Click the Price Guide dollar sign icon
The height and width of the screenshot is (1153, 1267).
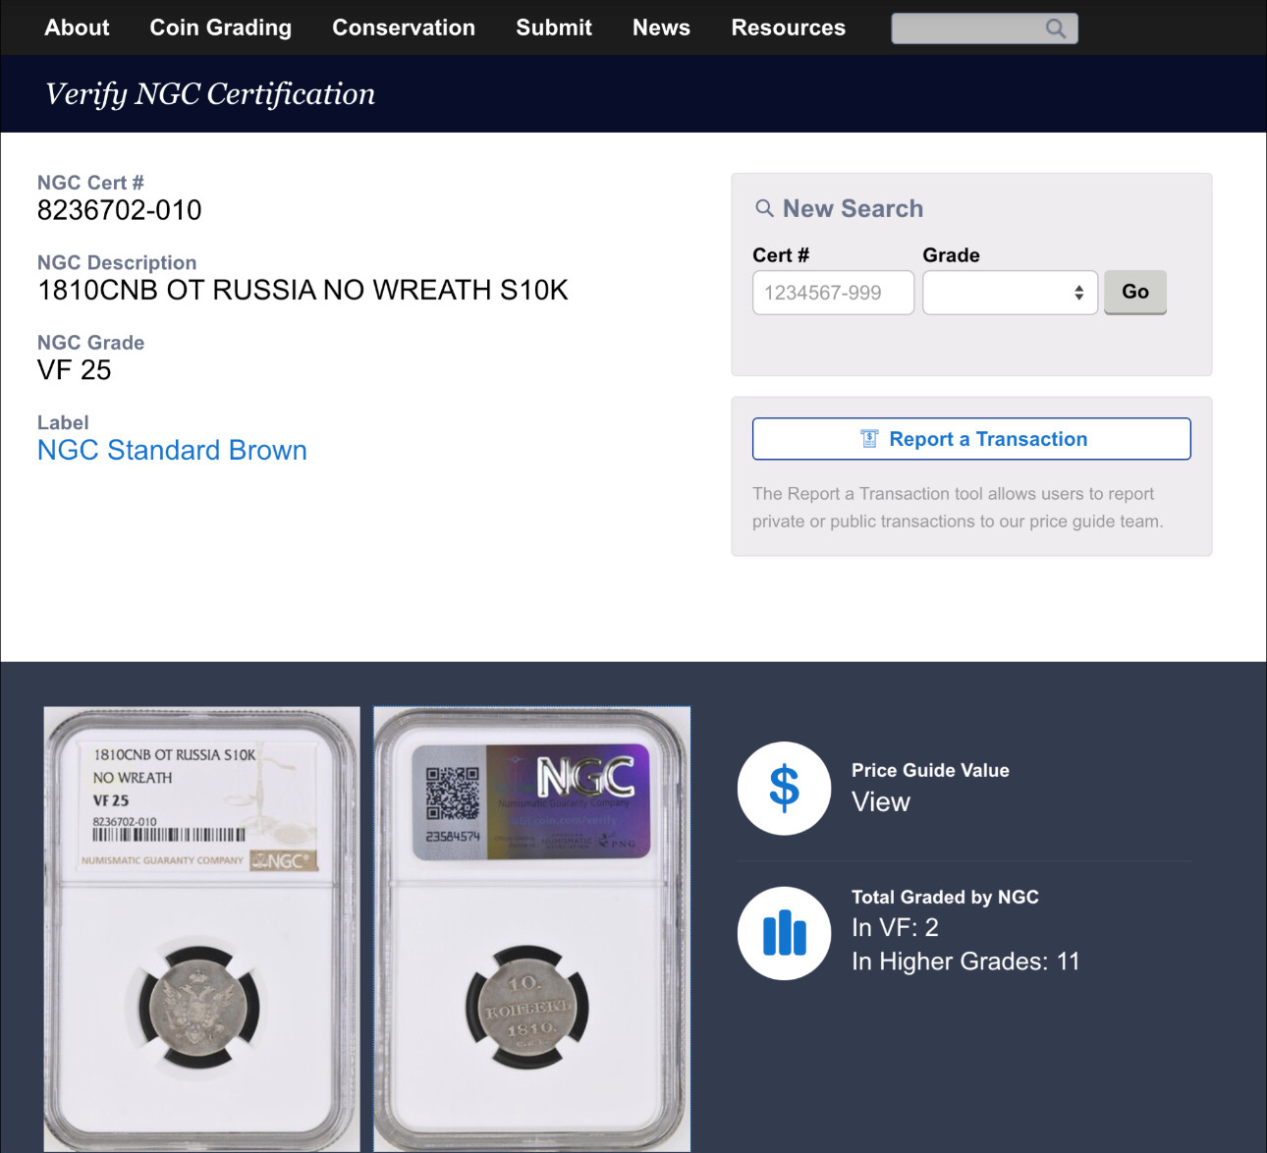coord(784,789)
